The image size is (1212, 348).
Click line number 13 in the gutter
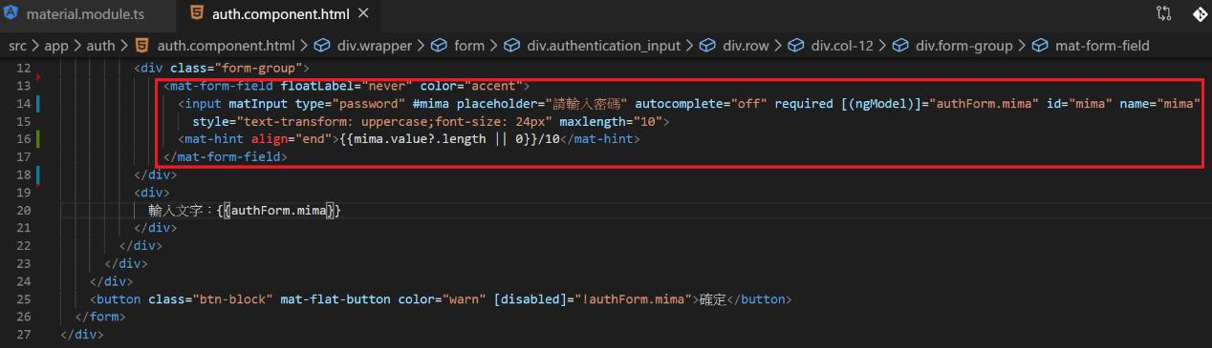point(24,86)
